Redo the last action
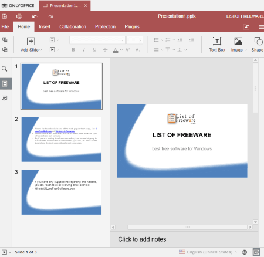Screen dimensions: 264x257 tap(50, 16)
